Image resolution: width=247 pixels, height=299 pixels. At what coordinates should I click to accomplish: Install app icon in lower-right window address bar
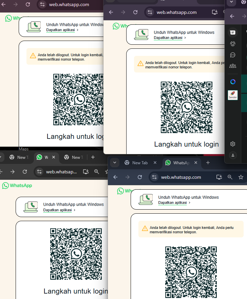tap(219, 177)
